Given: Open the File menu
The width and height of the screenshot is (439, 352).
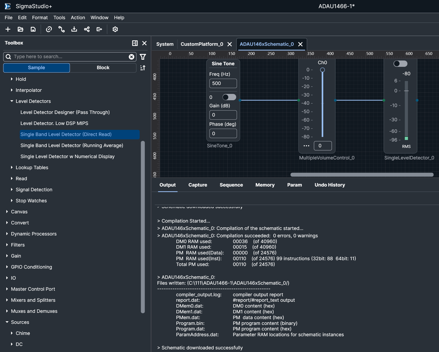Looking at the screenshot, I should 9,18.
